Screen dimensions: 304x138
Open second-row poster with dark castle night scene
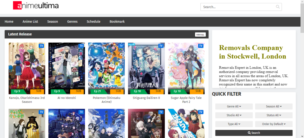pos(66,123)
